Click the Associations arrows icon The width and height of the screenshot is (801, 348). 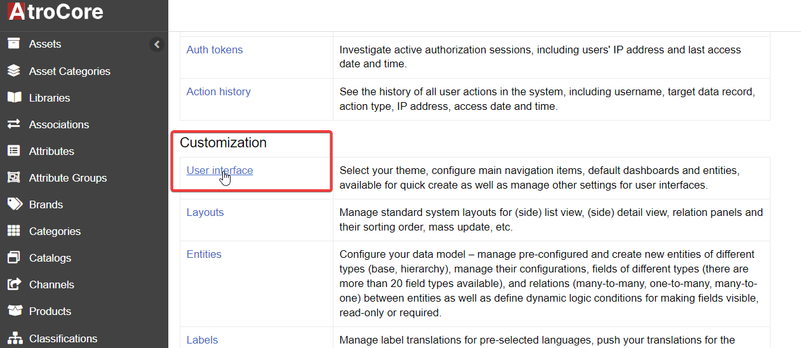14,124
